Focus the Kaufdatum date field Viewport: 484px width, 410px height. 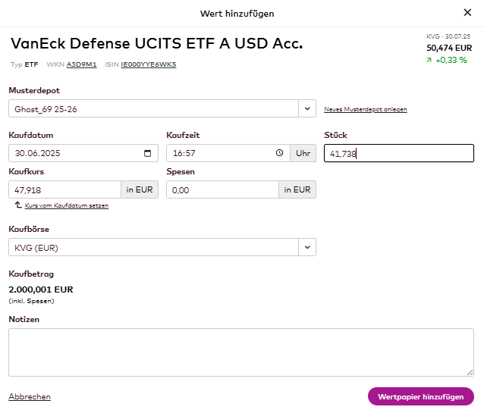pyautogui.click(x=72, y=153)
